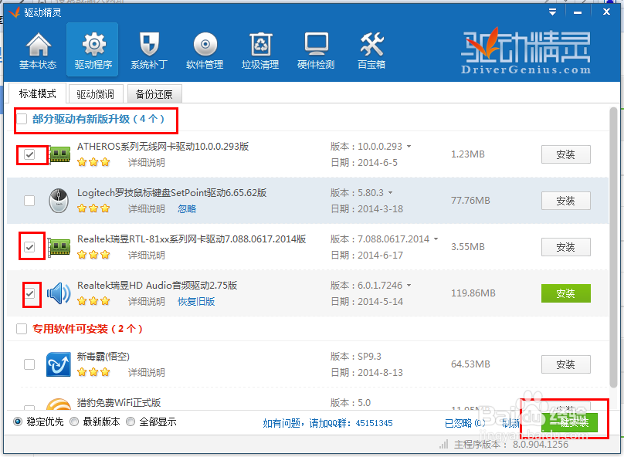Install the Realtek RTL-81xx driver
The height and width of the screenshot is (457, 624).
coord(565,247)
